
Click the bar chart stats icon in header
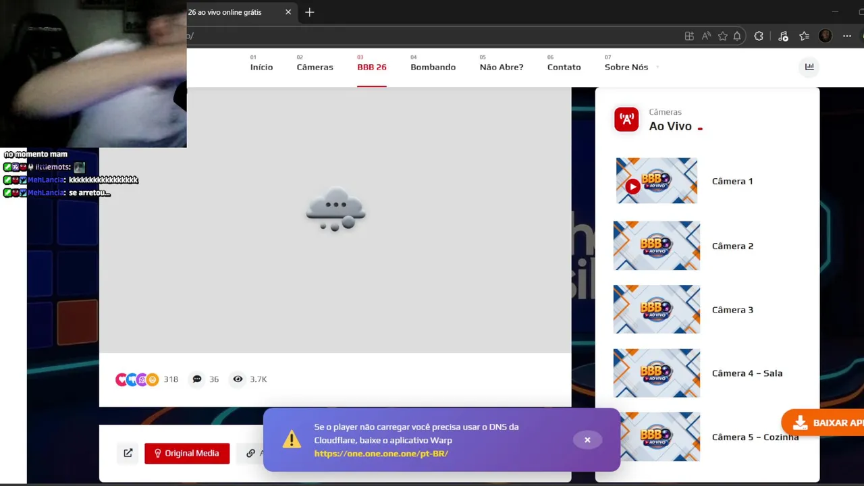point(809,66)
